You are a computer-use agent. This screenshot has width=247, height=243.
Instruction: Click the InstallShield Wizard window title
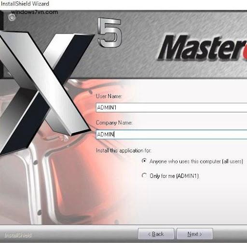point(25,3)
